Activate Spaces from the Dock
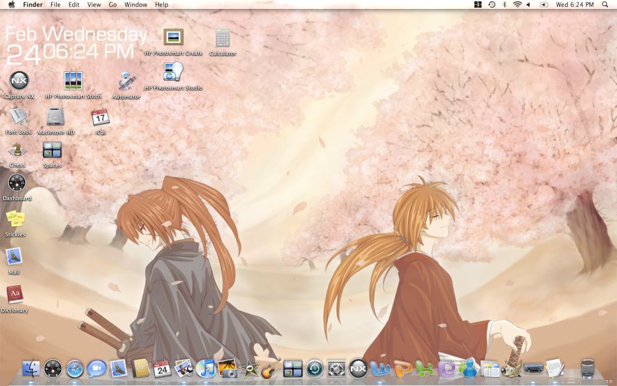 (x=293, y=369)
